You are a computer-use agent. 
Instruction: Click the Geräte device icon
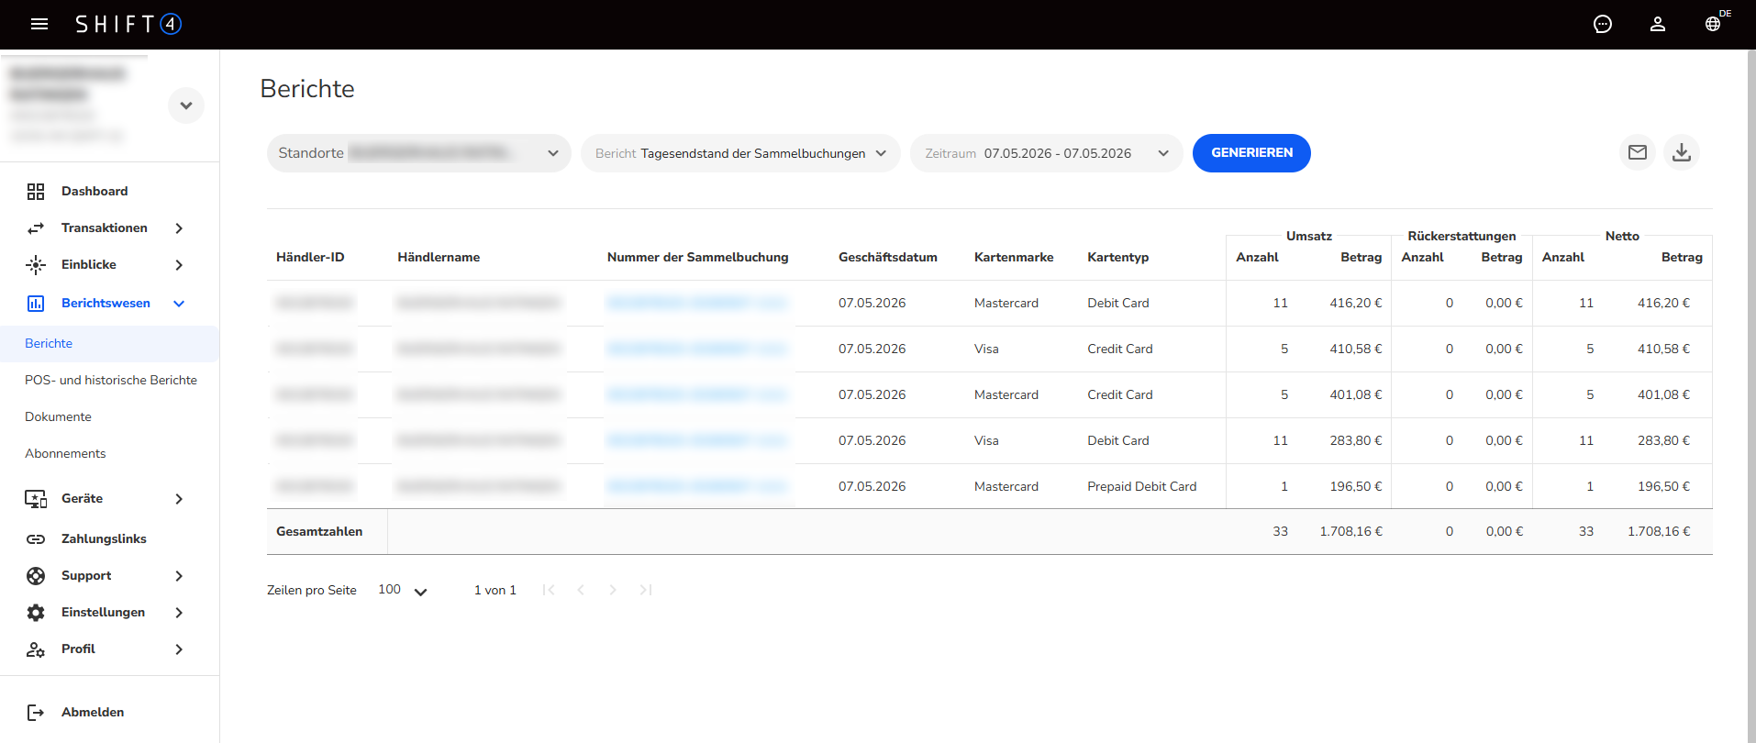pos(36,499)
